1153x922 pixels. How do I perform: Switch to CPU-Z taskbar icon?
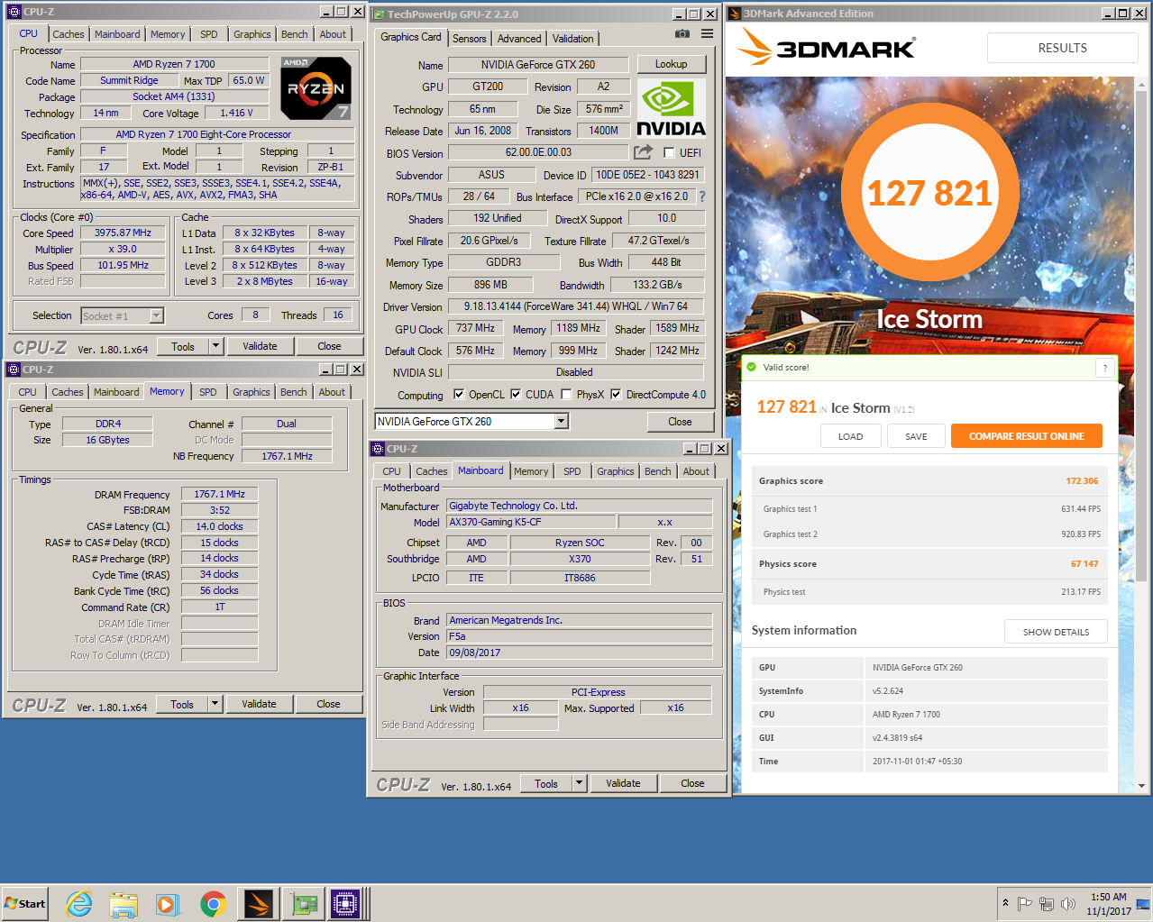pyautogui.click(x=345, y=904)
